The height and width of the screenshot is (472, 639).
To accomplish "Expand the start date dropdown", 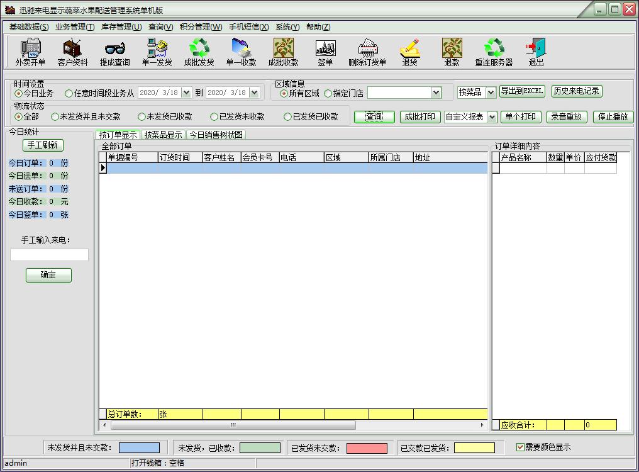I will tap(186, 93).
